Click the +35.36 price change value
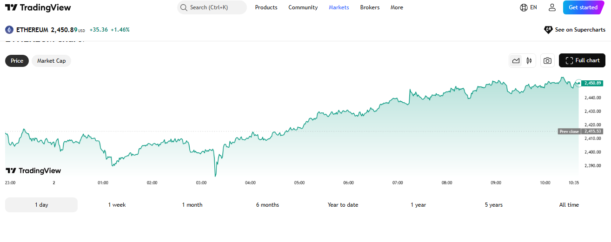The image size is (611, 242). pyautogui.click(x=99, y=30)
